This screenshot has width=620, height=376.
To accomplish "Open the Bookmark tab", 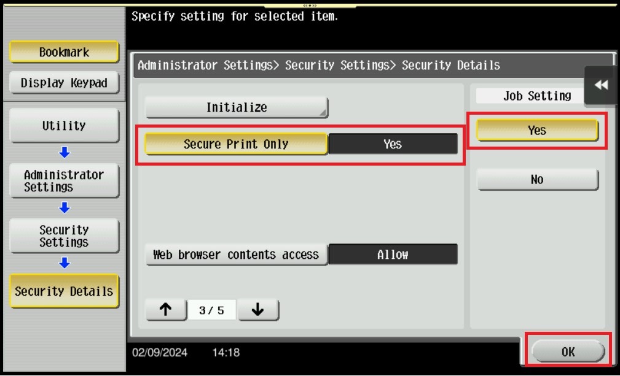I will [64, 52].
